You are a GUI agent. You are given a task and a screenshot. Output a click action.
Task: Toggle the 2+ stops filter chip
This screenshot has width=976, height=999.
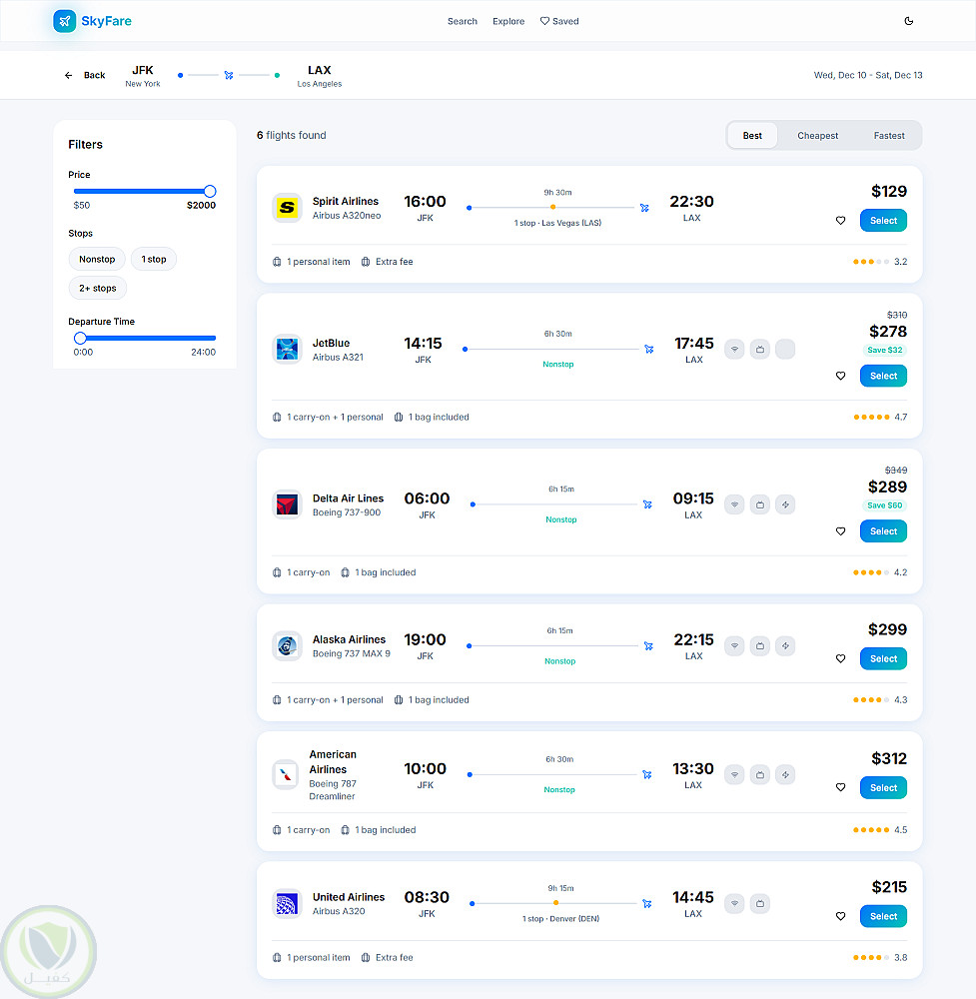click(x=98, y=288)
